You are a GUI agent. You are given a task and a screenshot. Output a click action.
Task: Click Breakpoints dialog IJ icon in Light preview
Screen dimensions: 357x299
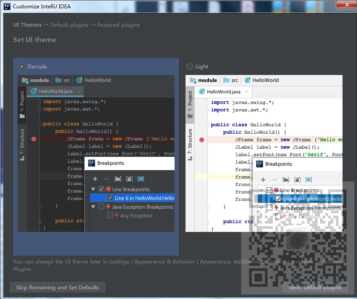click(x=260, y=164)
